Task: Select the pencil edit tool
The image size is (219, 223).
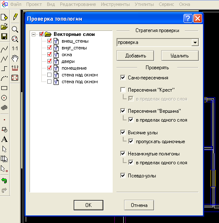Action: (x=15, y=17)
